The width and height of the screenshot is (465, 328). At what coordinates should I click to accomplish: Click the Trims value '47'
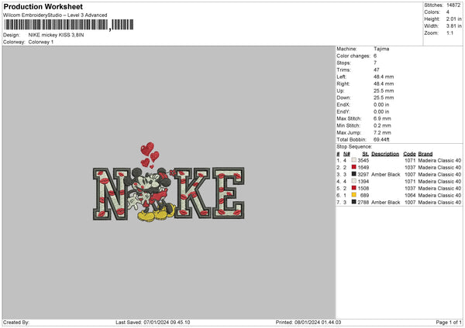(377, 70)
